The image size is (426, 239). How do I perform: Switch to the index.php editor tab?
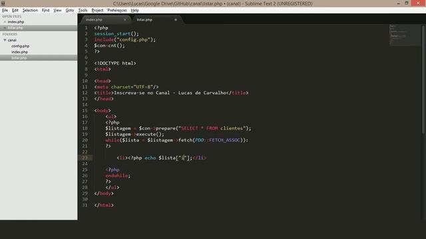tap(105, 19)
